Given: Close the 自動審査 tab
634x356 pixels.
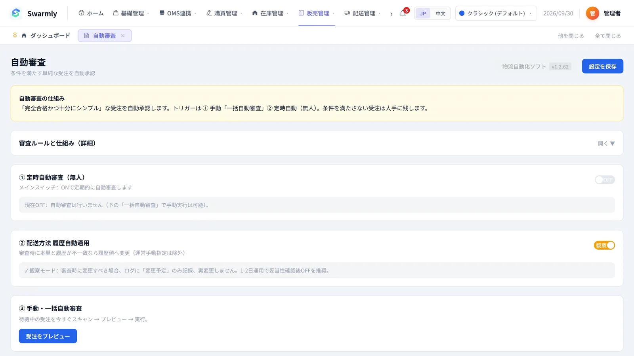Looking at the screenshot, I should click(123, 36).
